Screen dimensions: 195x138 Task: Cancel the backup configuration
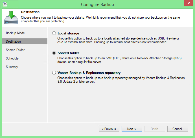pos(178,129)
